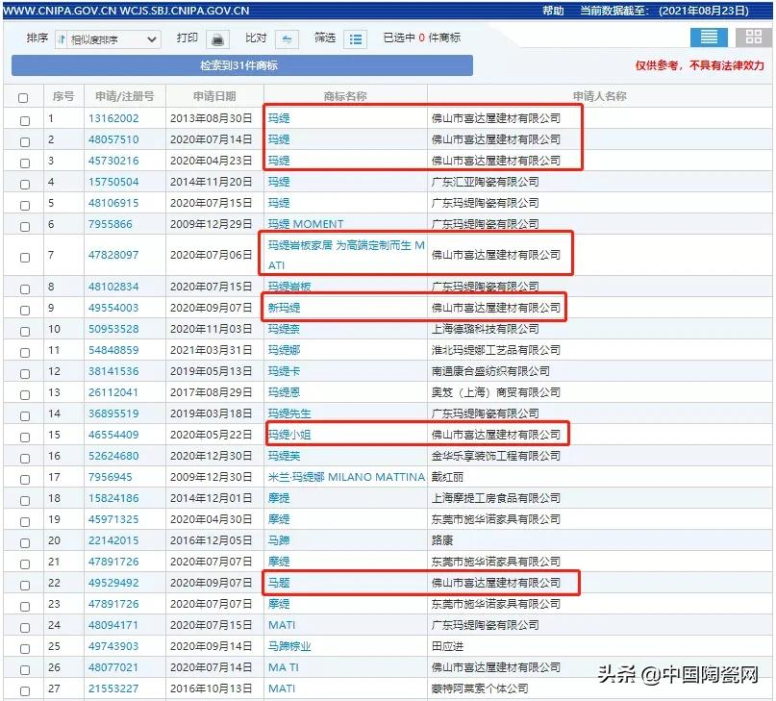Open registration number 13162002

[113, 118]
